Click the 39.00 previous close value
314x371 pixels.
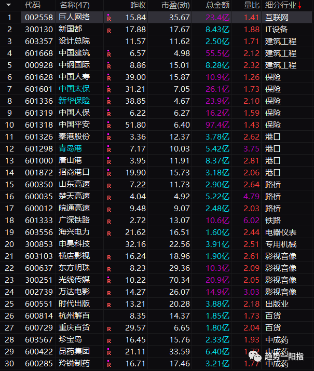click(135, 77)
